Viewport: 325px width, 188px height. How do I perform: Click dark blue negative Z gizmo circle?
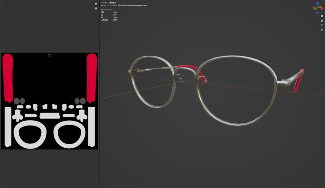(x=317, y=13)
